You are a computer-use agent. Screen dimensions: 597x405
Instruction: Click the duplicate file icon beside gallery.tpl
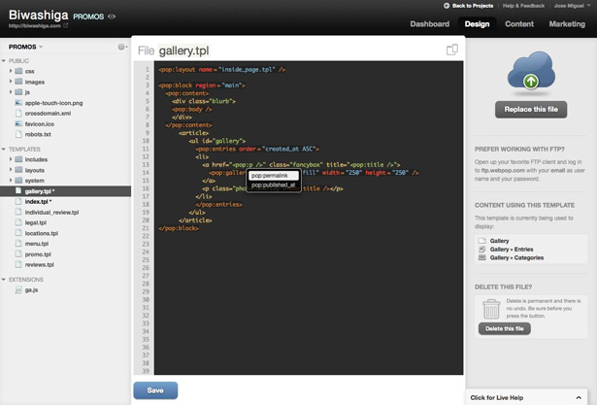coord(452,50)
